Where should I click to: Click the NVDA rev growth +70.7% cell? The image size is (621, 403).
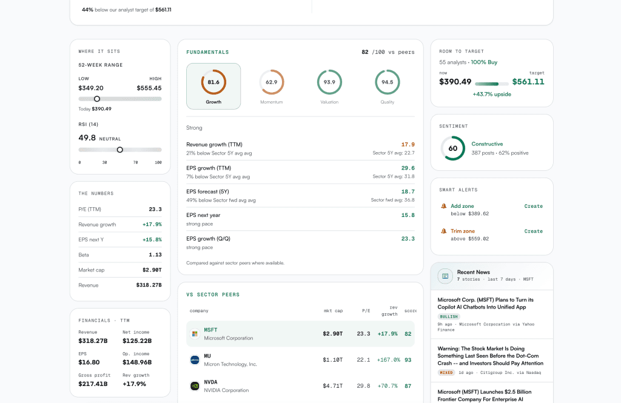[388, 386]
